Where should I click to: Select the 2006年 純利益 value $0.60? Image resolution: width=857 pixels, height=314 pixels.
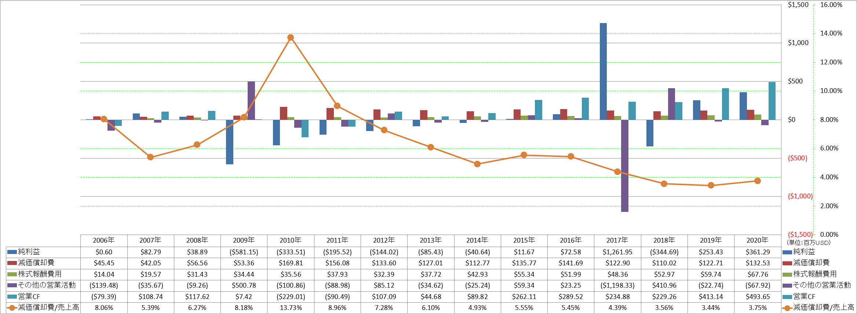click(104, 252)
